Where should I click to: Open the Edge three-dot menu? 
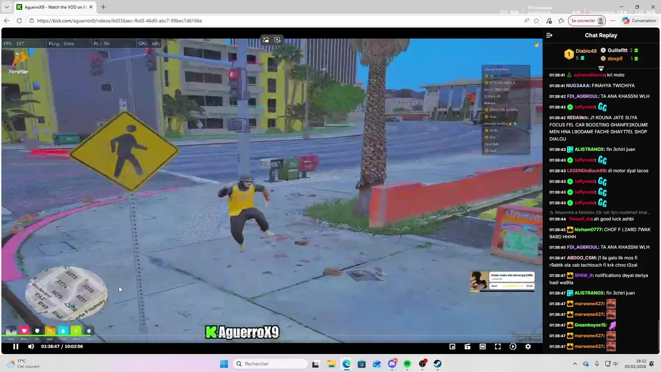(x=613, y=21)
